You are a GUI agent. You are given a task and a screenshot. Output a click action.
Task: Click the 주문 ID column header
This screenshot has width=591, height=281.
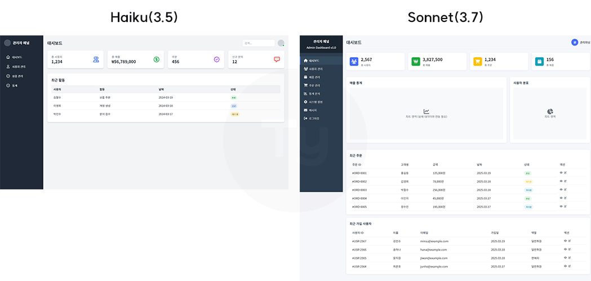(357, 165)
